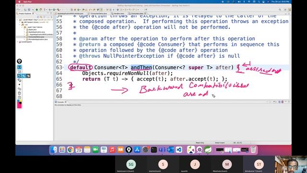
Task: Select the Console view tab
Action: [x=61, y=102]
